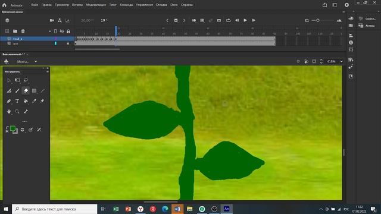The height and width of the screenshot is (214, 381).
Task: Open the Правка menu
Action: (x=46, y=5)
